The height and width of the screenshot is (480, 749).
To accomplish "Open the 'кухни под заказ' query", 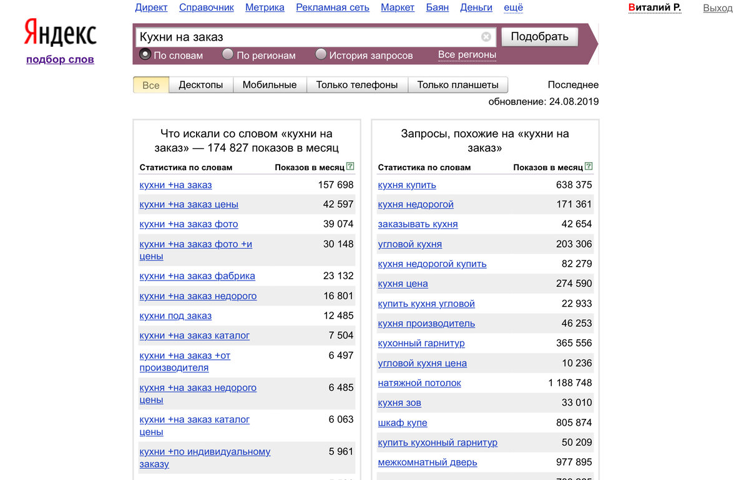I will click(175, 316).
